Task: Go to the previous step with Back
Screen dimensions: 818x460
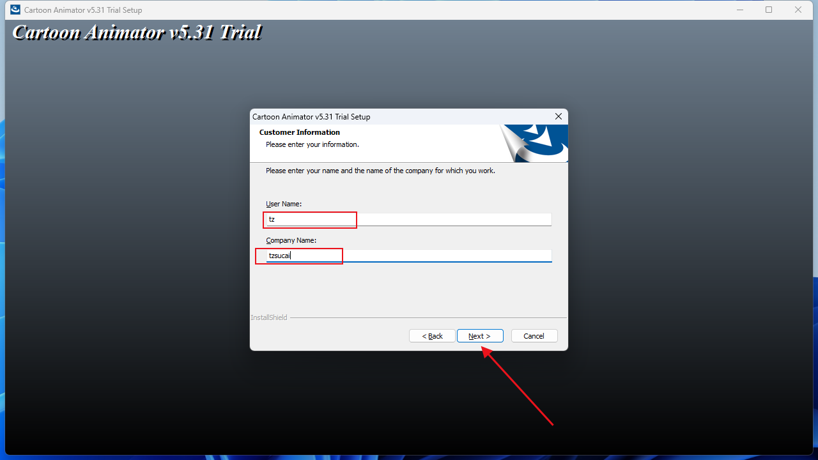Action: tap(432, 336)
